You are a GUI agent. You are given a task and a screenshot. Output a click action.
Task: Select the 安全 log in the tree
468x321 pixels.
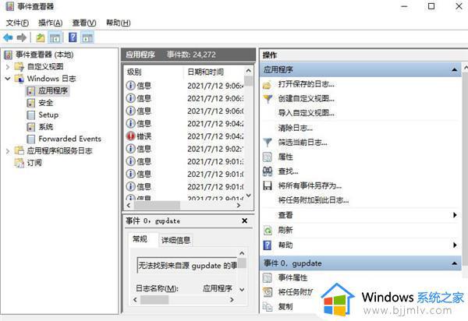coord(45,103)
